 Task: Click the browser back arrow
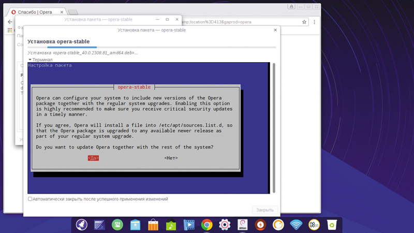tap(10, 22)
